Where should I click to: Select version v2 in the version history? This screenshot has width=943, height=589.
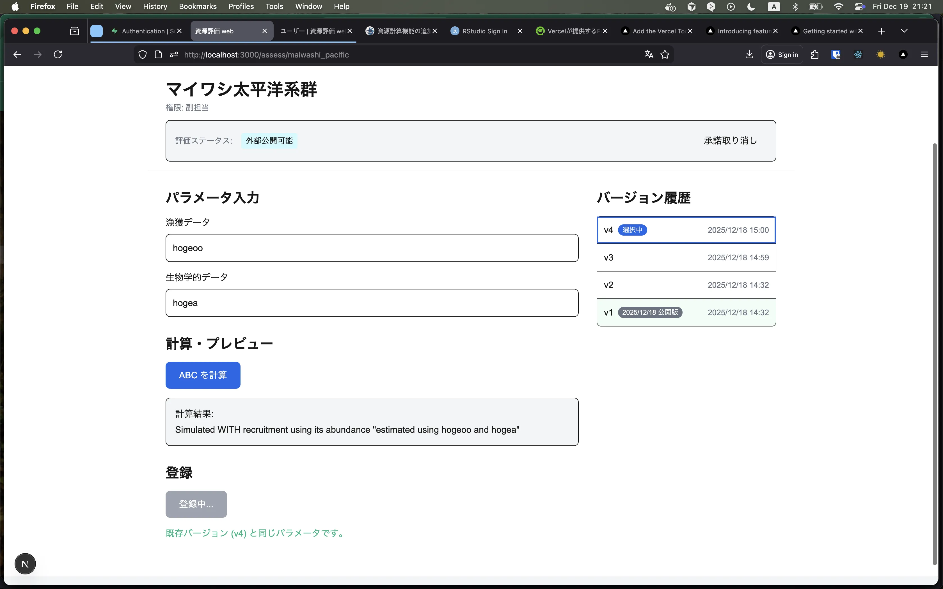685,285
